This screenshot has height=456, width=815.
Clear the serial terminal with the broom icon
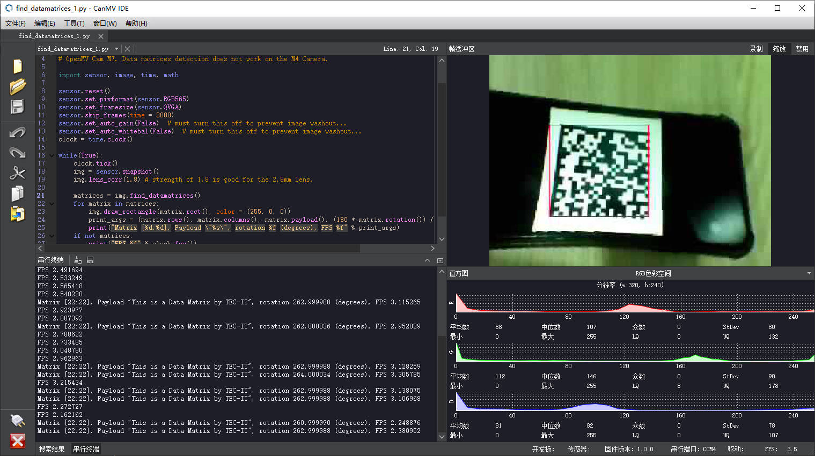78,260
